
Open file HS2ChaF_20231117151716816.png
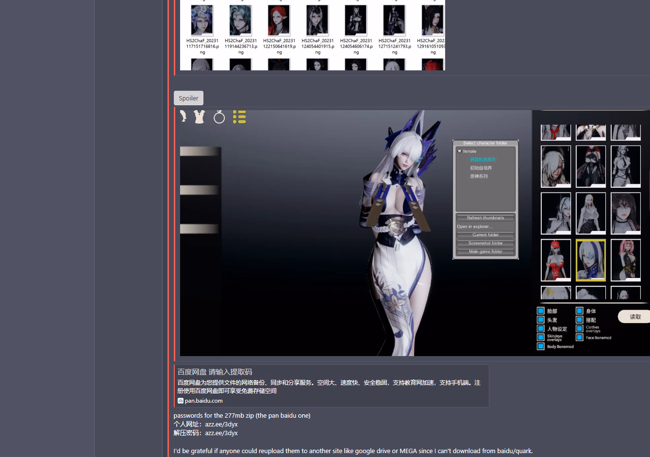[202, 21]
